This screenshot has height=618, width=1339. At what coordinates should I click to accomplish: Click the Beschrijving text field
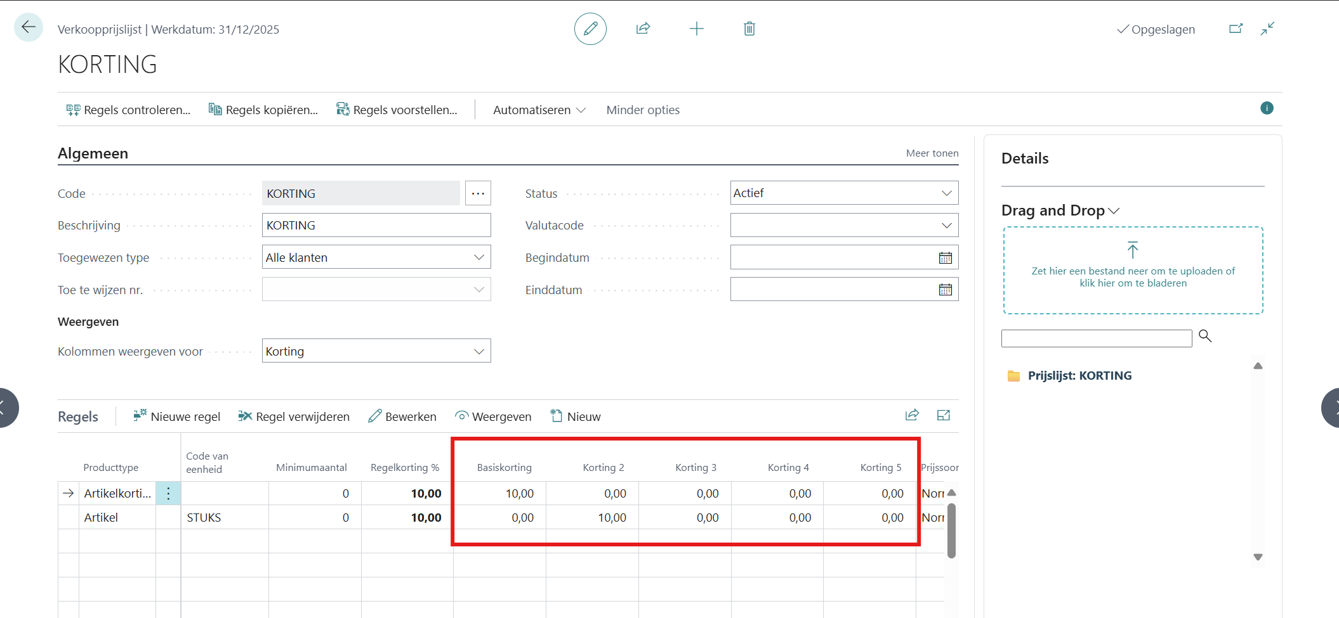point(376,226)
